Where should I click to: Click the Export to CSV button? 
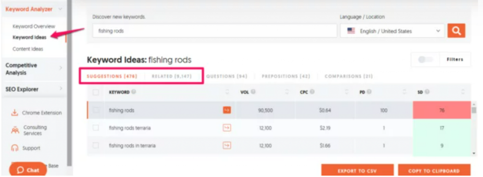pyautogui.click(x=358, y=171)
